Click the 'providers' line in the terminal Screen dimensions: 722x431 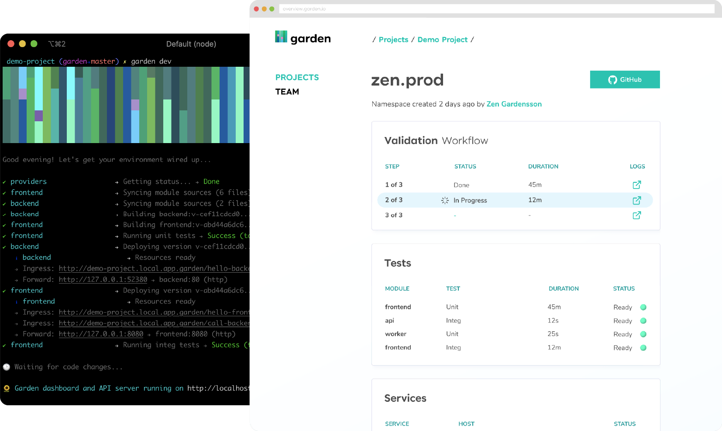28,181
